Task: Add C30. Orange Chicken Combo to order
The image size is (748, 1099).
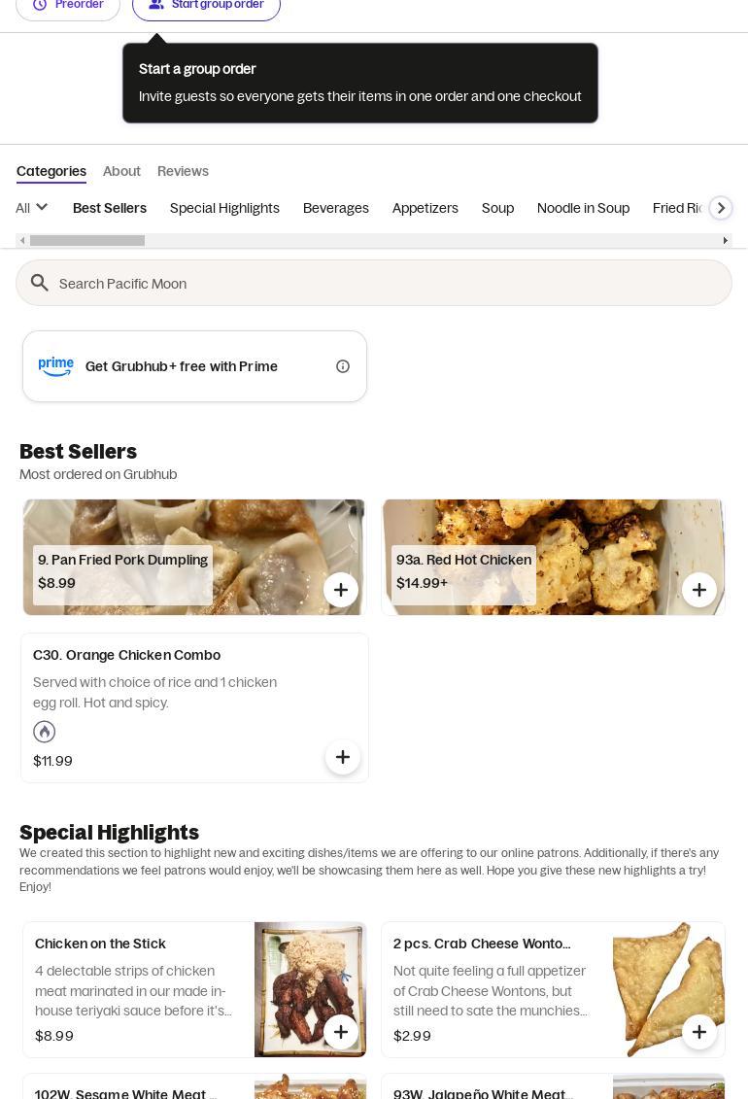Action: tap(343, 757)
